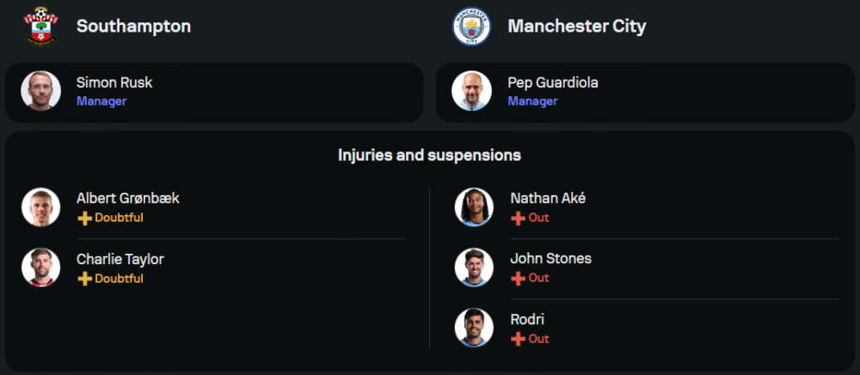Open Simon Rusk's manager photo

coord(40,91)
